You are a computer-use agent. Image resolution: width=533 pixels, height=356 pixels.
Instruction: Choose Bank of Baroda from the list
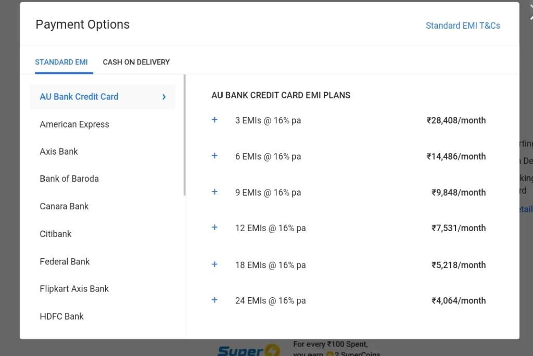(69, 179)
